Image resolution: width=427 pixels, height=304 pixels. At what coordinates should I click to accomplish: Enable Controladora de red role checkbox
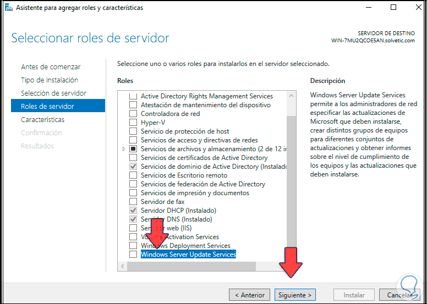[x=133, y=113]
